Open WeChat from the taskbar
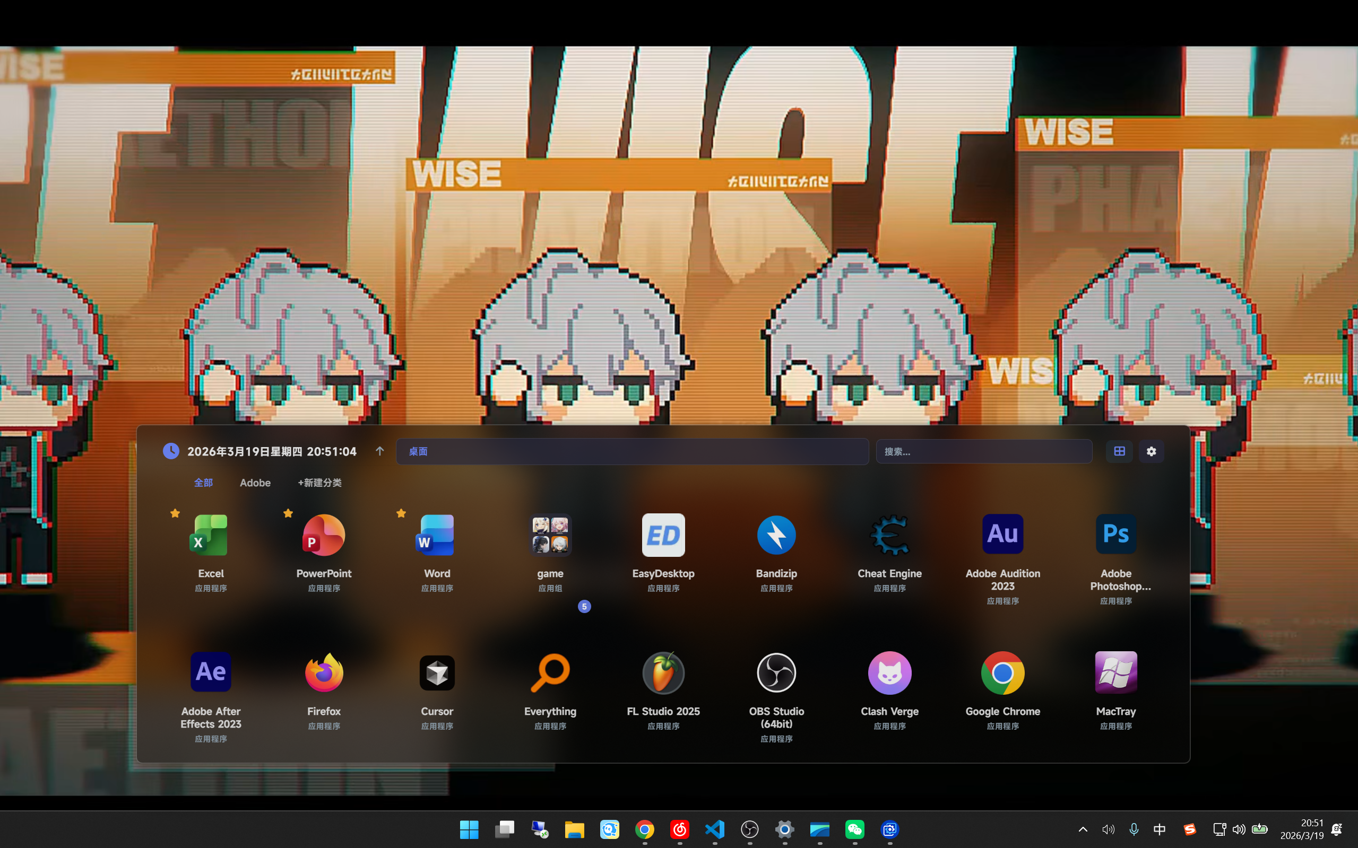 pos(855,829)
